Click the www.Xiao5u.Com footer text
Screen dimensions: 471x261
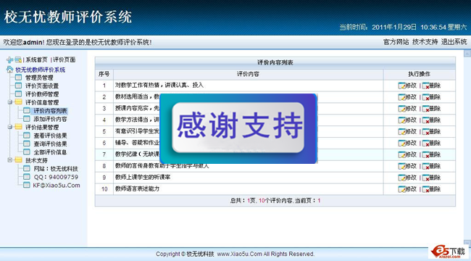coord(239,254)
